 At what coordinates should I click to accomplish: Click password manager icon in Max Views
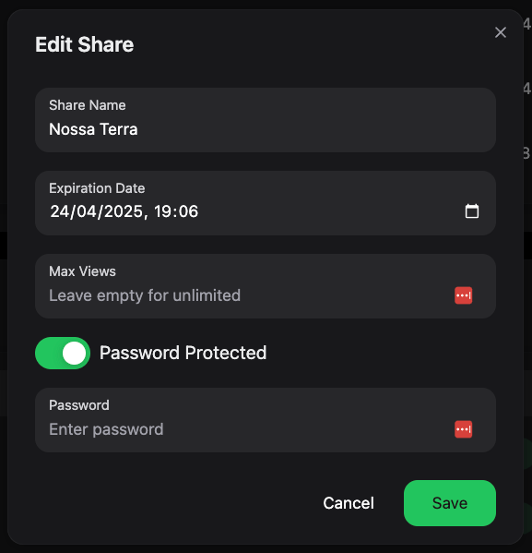click(x=463, y=295)
